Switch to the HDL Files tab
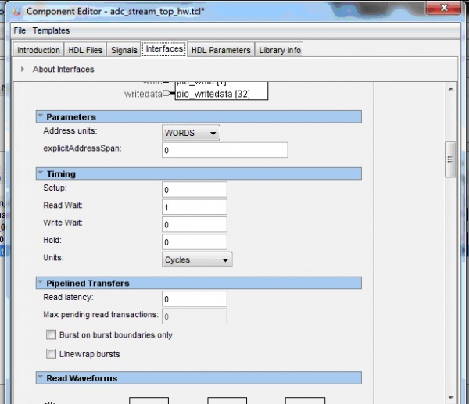The width and height of the screenshot is (469, 404). pos(84,50)
